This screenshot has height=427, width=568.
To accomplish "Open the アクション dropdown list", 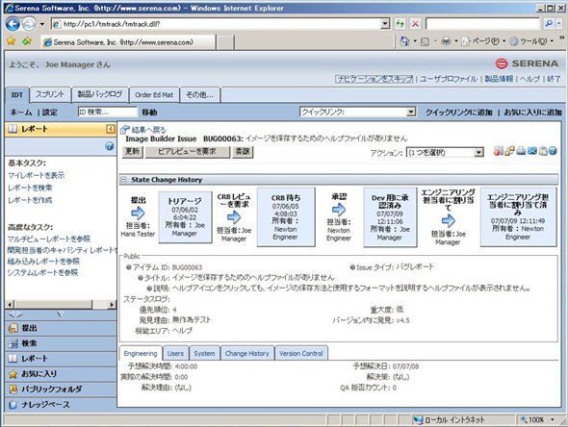I will (x=445, y=152).
